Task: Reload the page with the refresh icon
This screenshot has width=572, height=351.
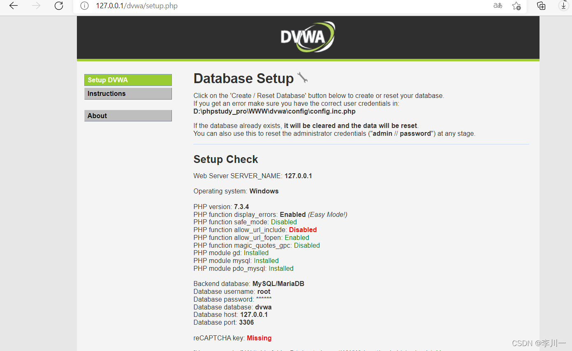Action: pyautogui.click(x=59, y=6)
